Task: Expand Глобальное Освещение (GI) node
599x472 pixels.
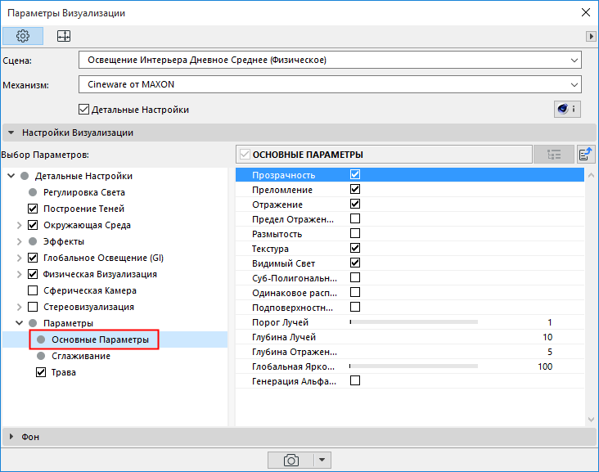Action: [19, 258]
